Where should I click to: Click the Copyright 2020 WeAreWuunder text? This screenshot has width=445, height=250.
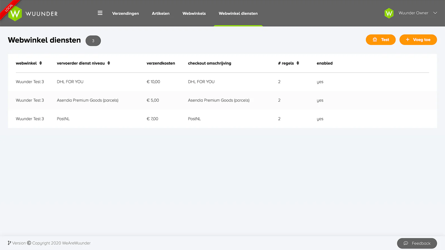click(61, 243)
